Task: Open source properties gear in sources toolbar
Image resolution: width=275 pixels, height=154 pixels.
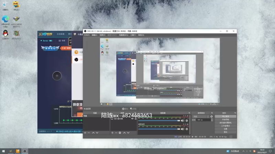Action: [120, 133]
